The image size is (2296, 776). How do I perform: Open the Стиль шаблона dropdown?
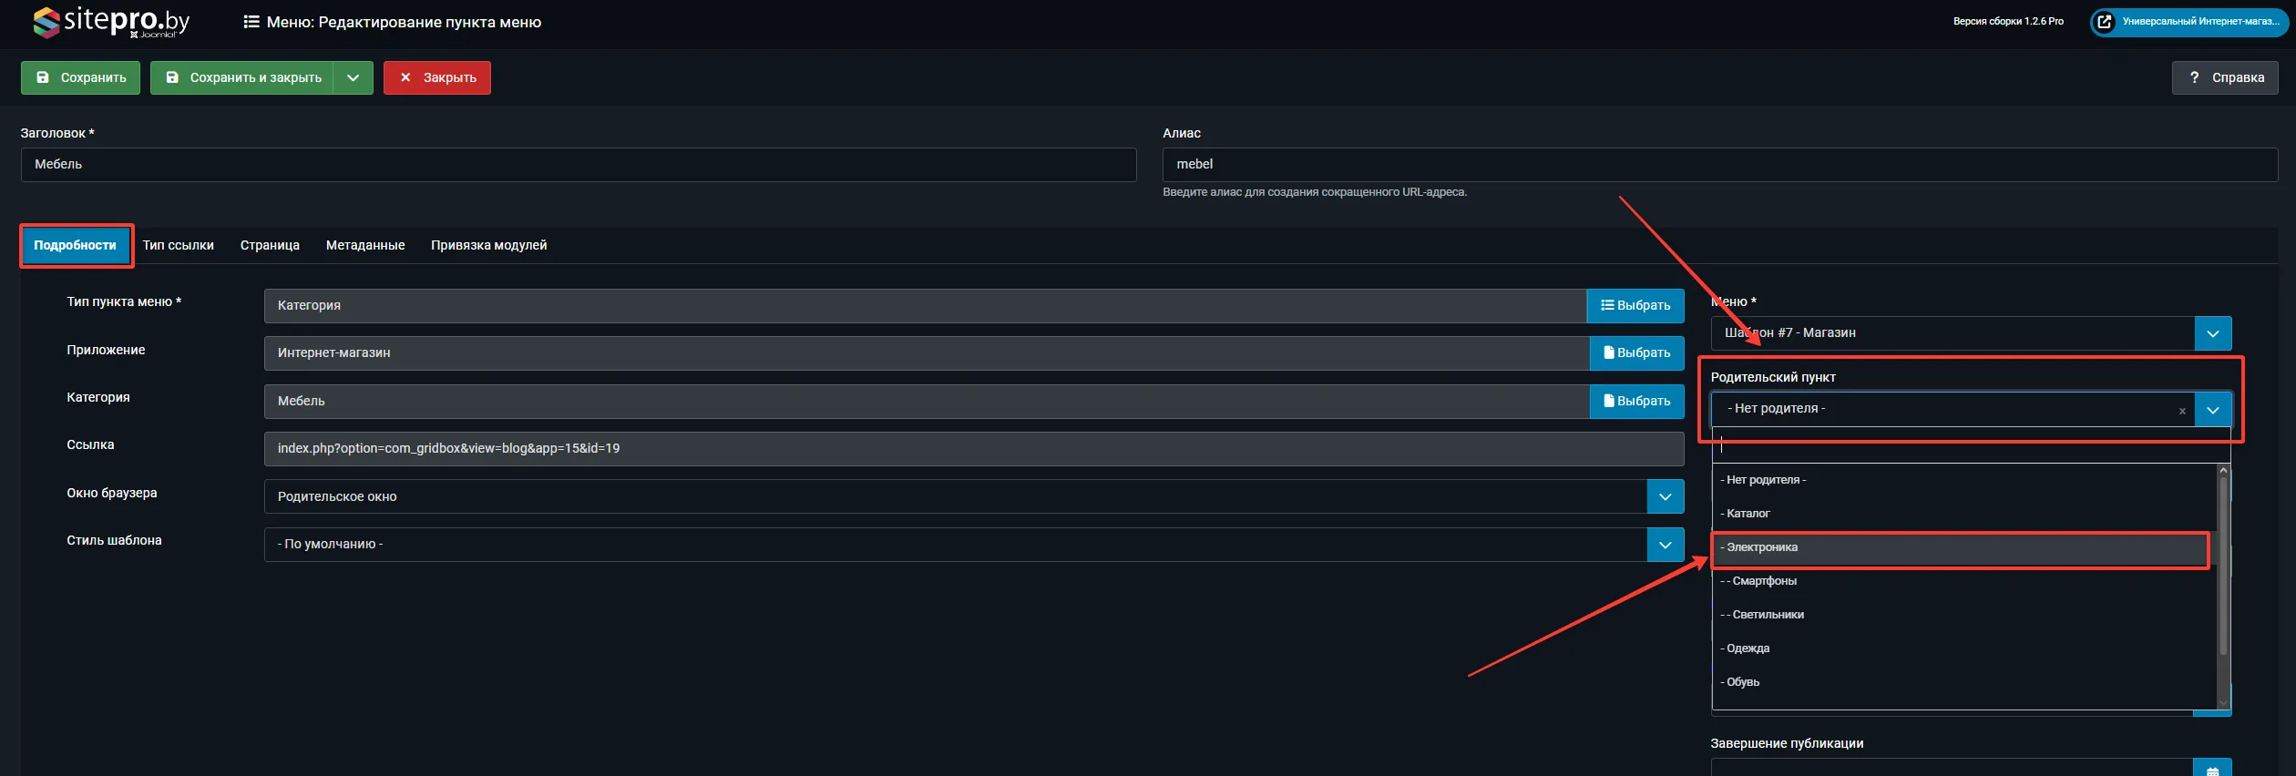coord(1665,545)
